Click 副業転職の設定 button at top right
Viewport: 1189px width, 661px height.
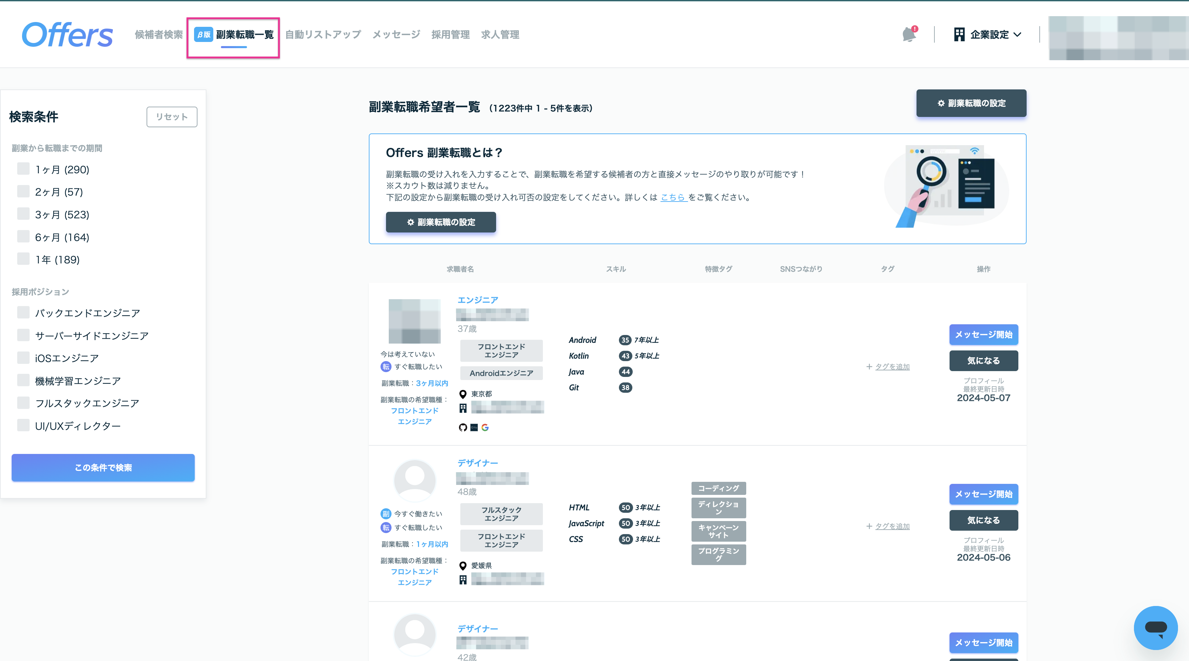click(971, 103)
